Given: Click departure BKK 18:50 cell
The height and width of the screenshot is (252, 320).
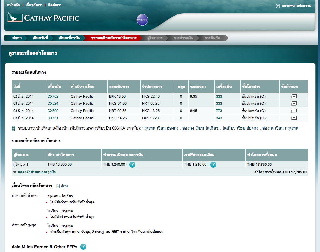Looking at the screenshot, I should point(124,96).
